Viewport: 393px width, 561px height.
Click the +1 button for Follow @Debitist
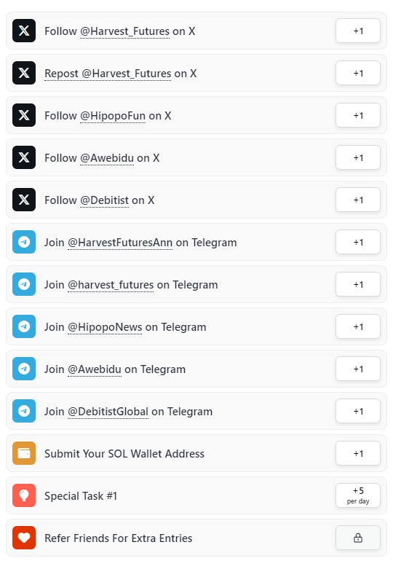pyautogui.click(x=358, y=200)
